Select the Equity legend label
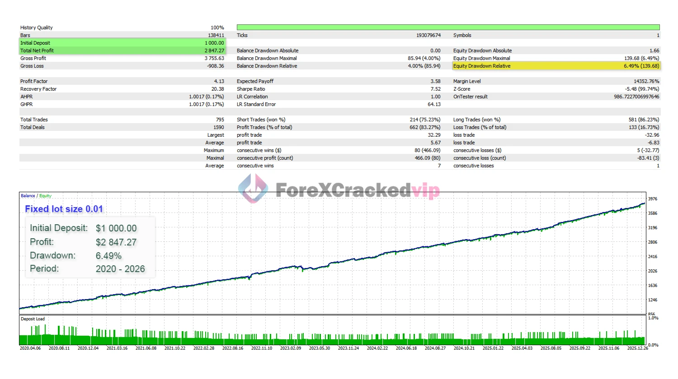This screenshot has width=678, height=379. click(45, 196)
